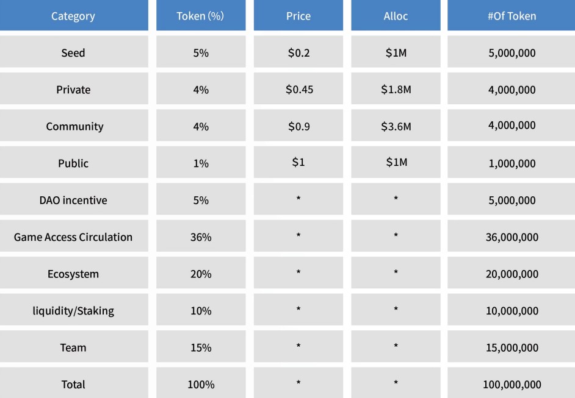Select the $0.45 price cell
The height and width of the screenshot is (398, 575).
coord(299,90)
